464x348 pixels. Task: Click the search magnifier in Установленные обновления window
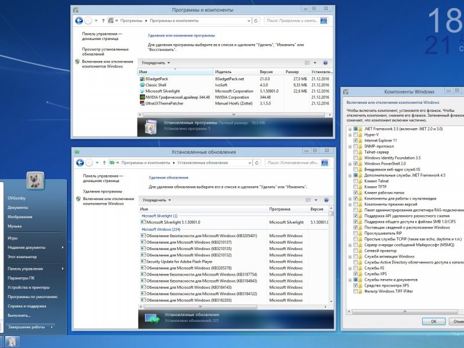[x=325, y=163]
